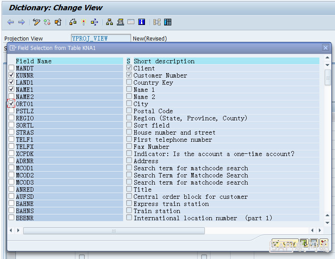Toggle Display/Change mode pencil icon
The height and width of the screenshot is (259, 335).
tap(37, 22)
